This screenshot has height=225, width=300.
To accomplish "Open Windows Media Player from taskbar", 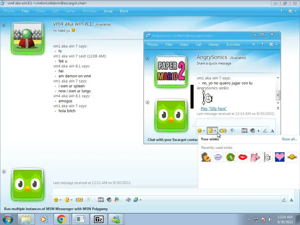I will click(43, 219).
